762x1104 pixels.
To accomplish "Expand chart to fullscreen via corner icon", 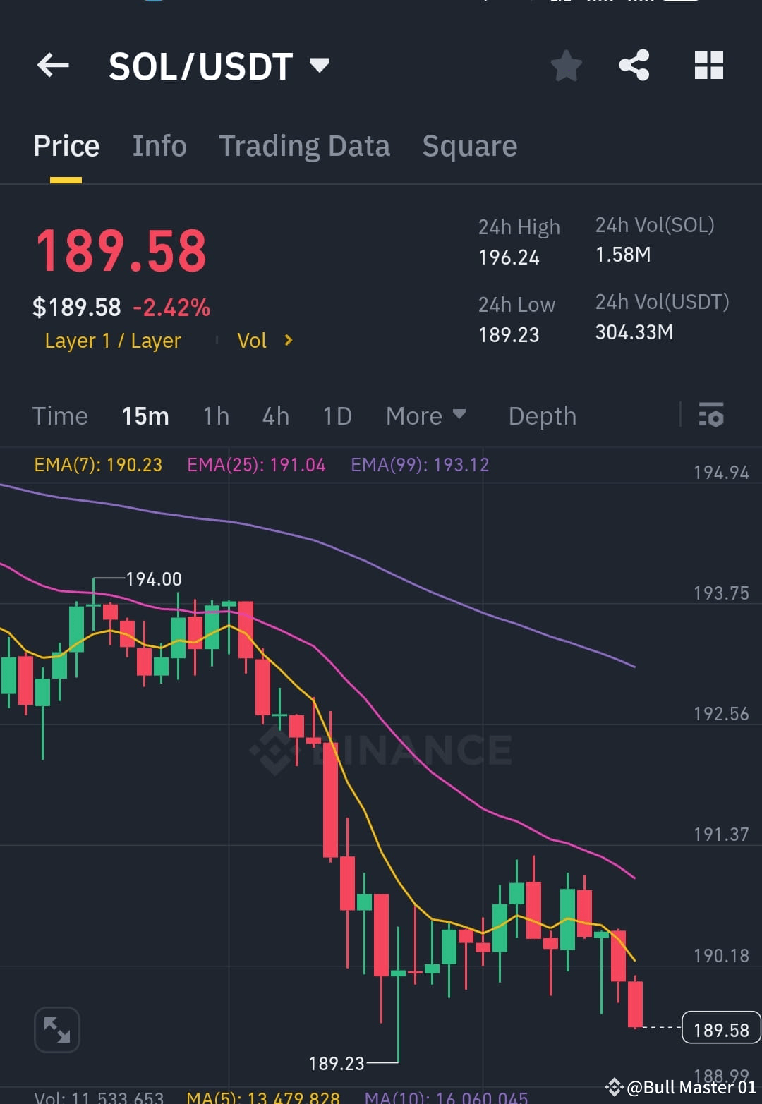I will click(56, 1029).
